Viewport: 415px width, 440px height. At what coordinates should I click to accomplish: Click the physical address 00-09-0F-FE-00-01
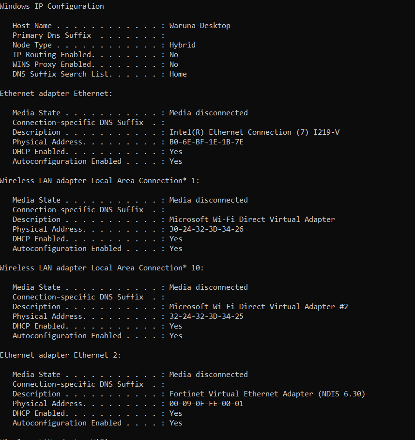[x=206, y=404]
